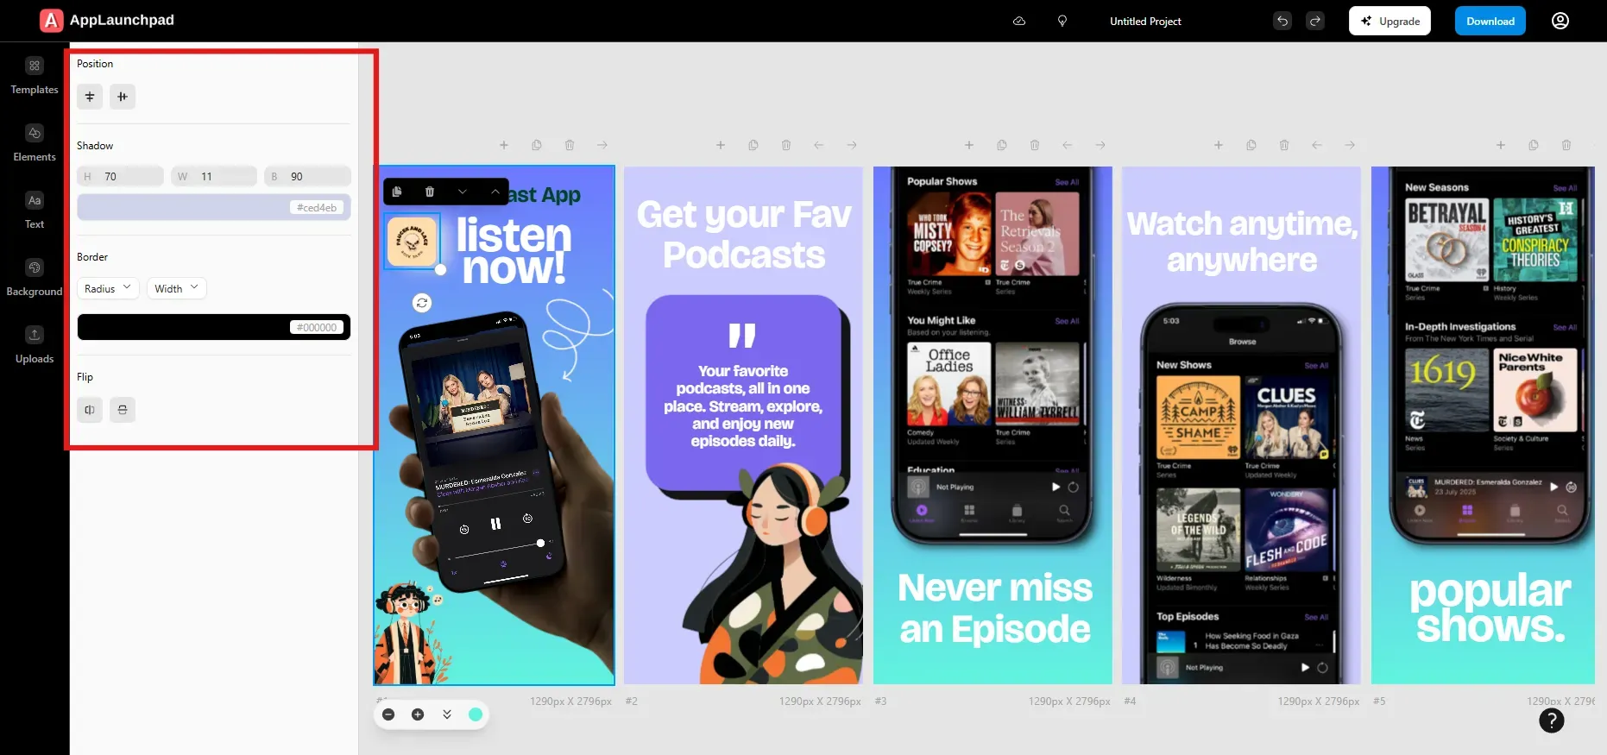Click the shadow H value field
The height and width of the screenshot is (755, 1607).
121,176
